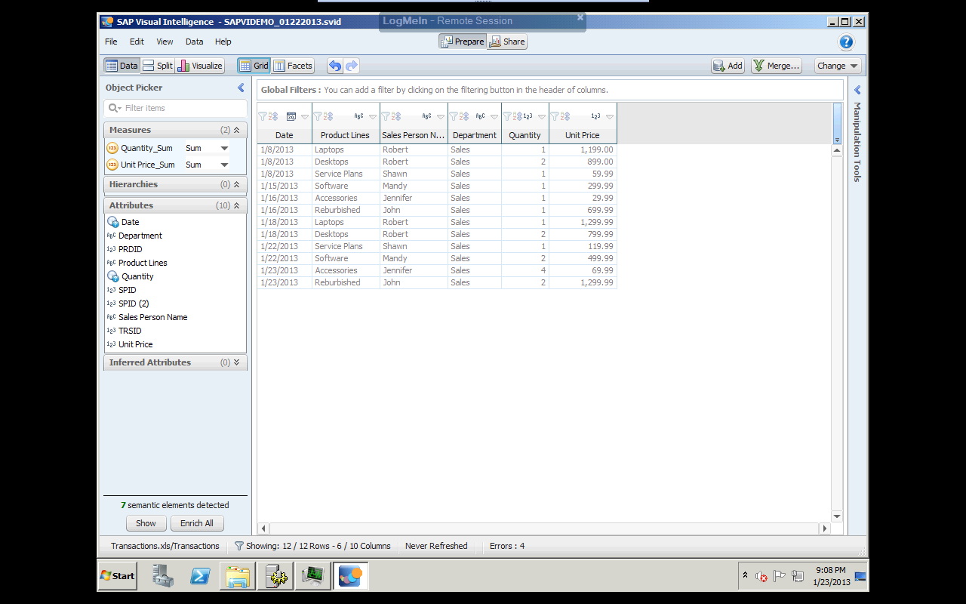The image size is (966, 604).
Task: Click the Undo arrow in toolbar
Action: (335, 66)
